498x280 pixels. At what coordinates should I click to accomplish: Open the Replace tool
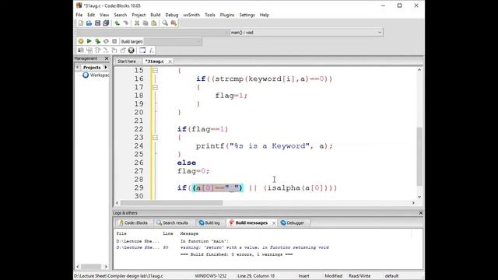click(174, 23)
